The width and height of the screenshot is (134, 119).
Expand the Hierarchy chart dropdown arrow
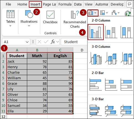[x=107, y=13]
